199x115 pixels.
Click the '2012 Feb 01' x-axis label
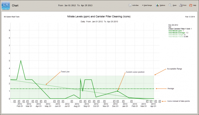(x=20, y=105)
